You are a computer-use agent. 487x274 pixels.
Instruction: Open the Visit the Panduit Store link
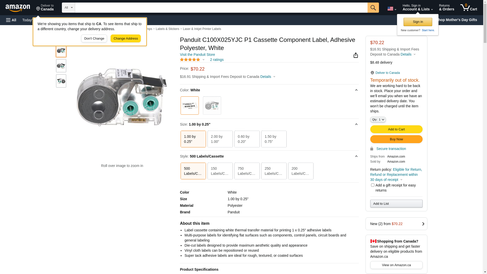click(197, 55)
